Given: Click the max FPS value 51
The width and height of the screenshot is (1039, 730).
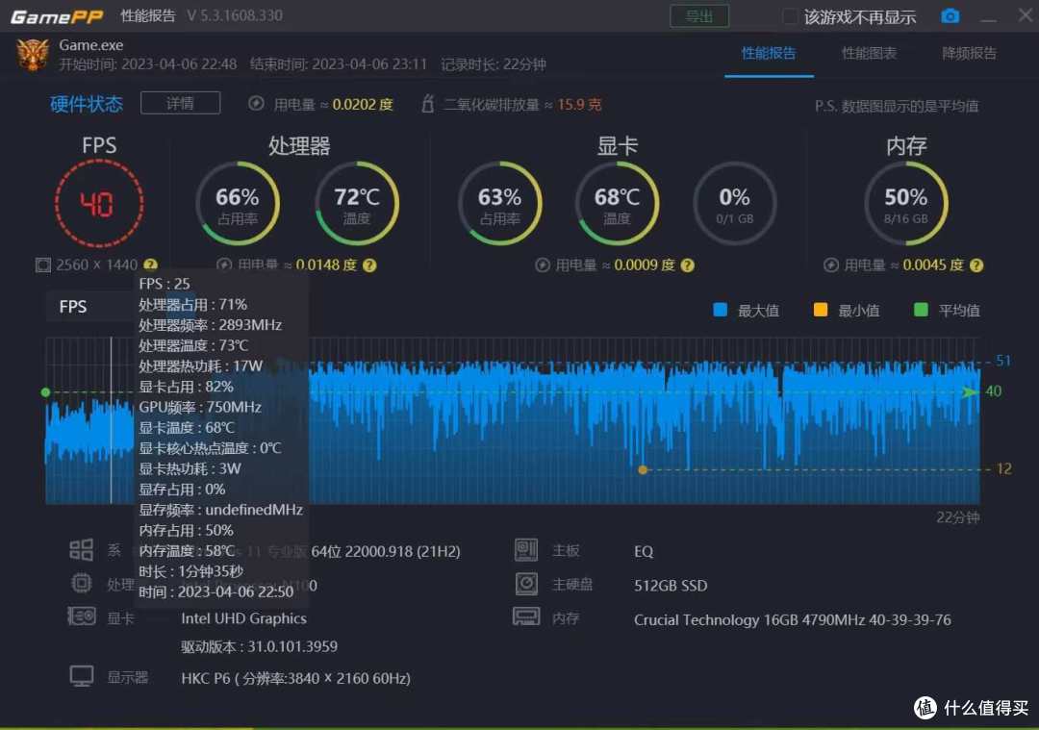Looking at the screenshot, I should coord(1003,361).
